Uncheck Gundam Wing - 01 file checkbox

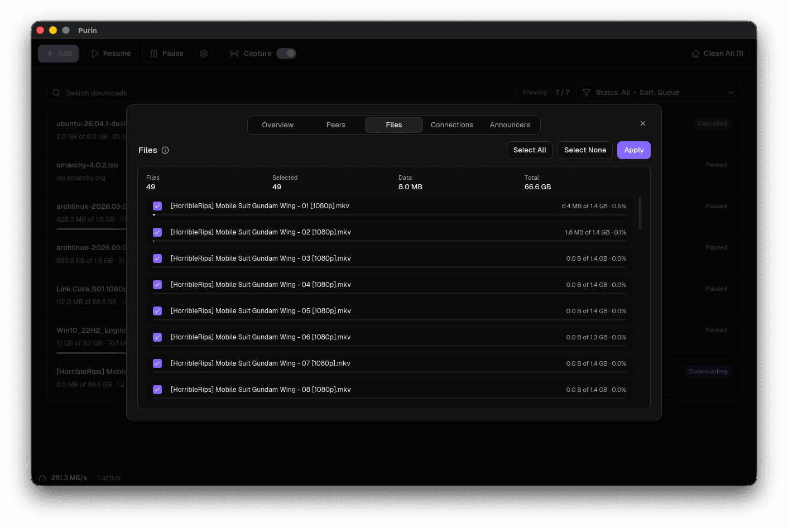click(x=157, y=206)
